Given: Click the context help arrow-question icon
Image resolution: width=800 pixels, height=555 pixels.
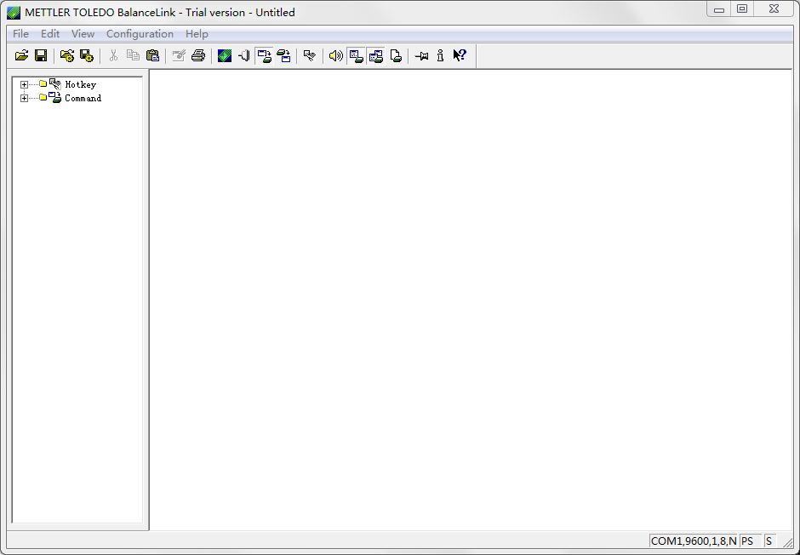Looking at the screenshot, I should pos(460,56).
